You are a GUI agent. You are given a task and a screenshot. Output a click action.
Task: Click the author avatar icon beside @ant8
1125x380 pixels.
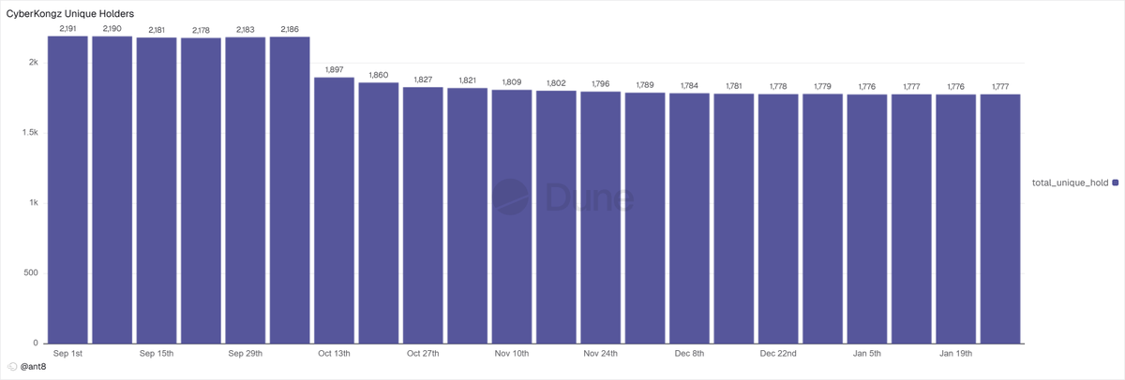coord(12,367)
